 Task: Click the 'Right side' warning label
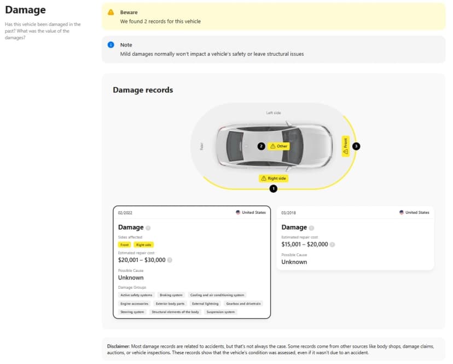pos(273,178)
